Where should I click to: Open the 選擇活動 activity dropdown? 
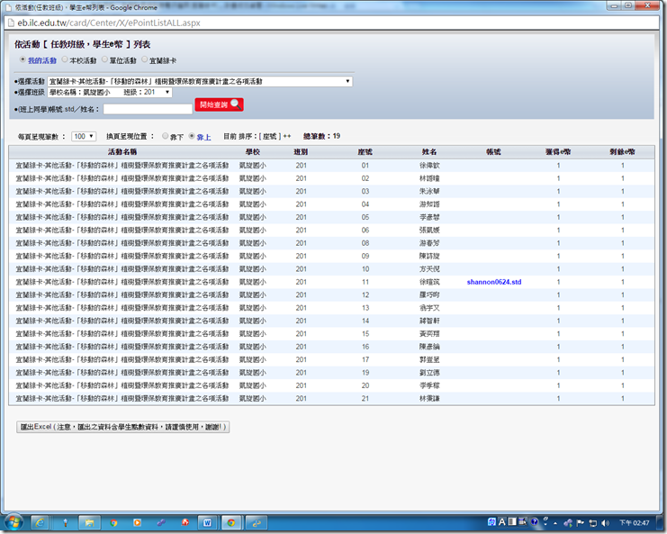(199, 81)
